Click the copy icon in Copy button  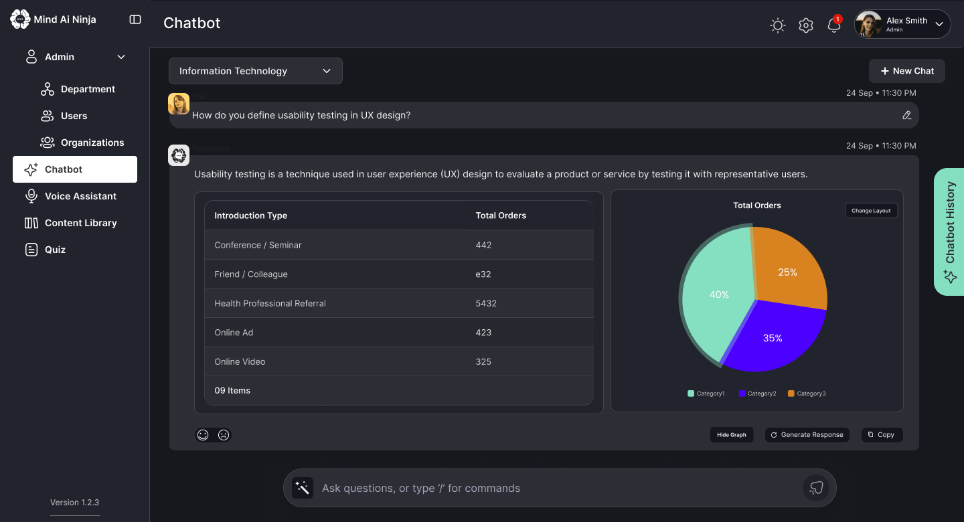coord(871,435)
